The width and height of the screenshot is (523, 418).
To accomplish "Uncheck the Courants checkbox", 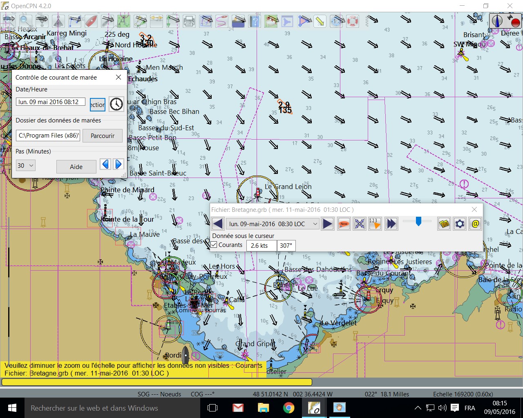I will [x=214, y=245].
